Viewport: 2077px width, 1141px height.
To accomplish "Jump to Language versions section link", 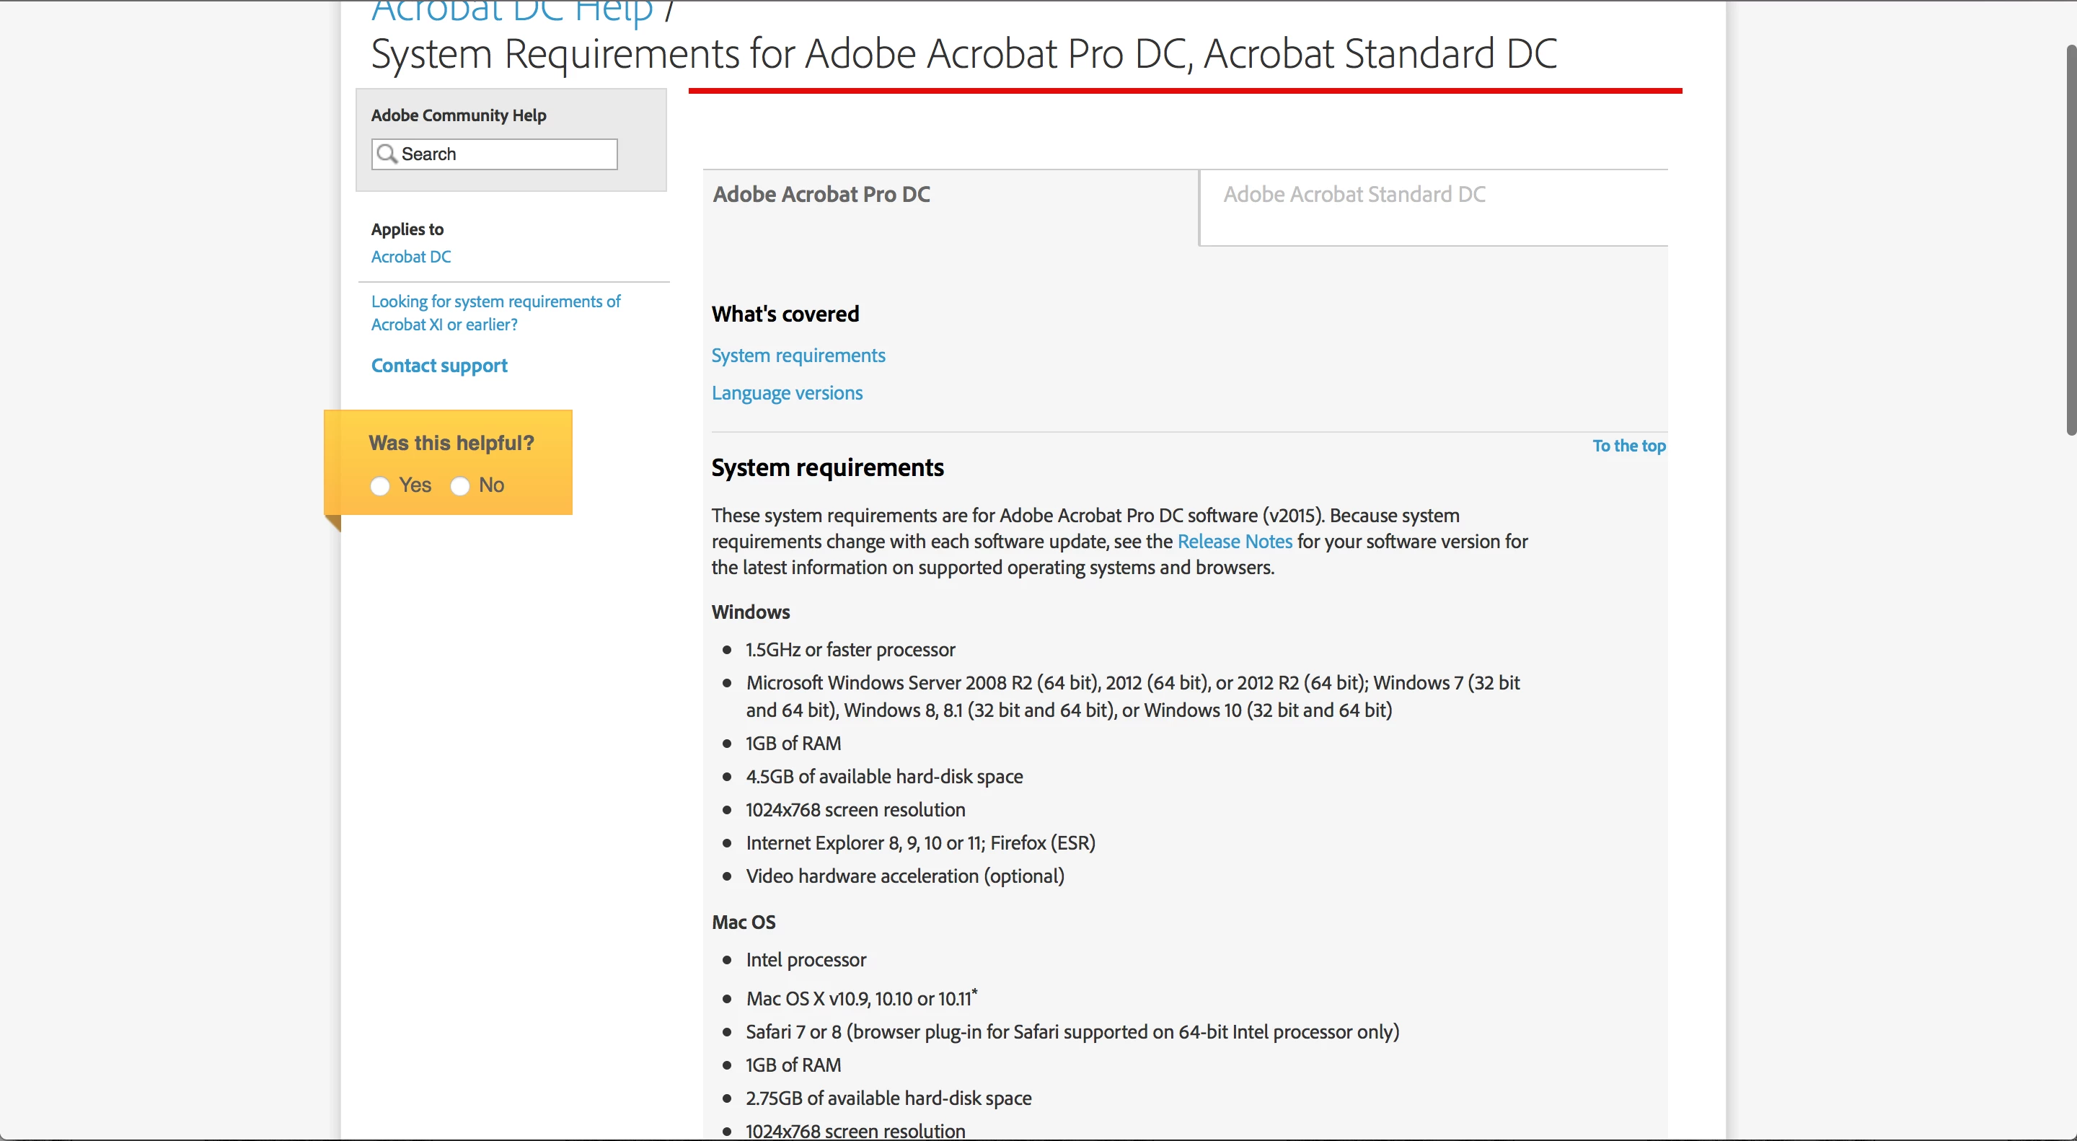I will [x=786, y=392].
